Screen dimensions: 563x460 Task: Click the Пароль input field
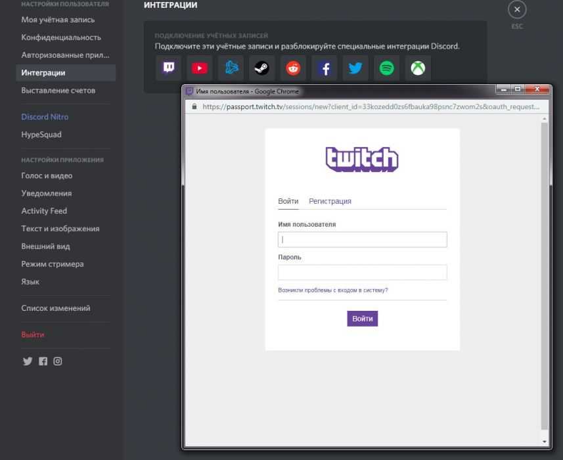tap(362, 273)
